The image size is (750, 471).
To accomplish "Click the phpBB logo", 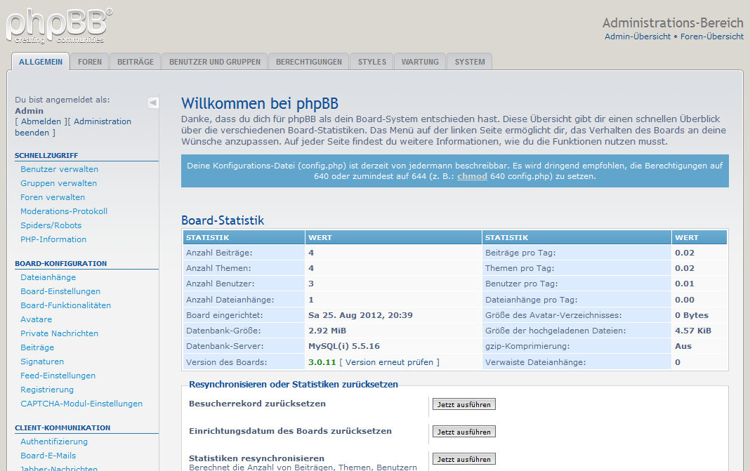I will coord(58,25).
